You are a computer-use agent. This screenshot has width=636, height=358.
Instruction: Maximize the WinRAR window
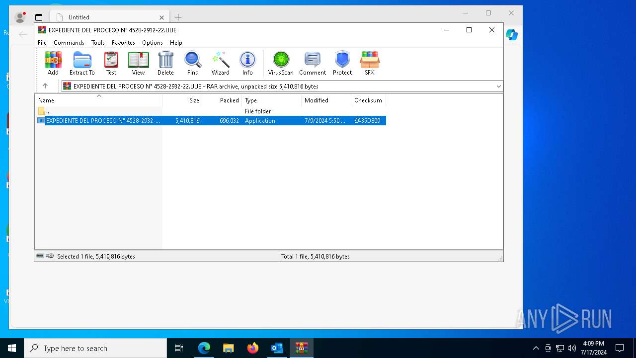pyautogui.click(x=469, y=30)
